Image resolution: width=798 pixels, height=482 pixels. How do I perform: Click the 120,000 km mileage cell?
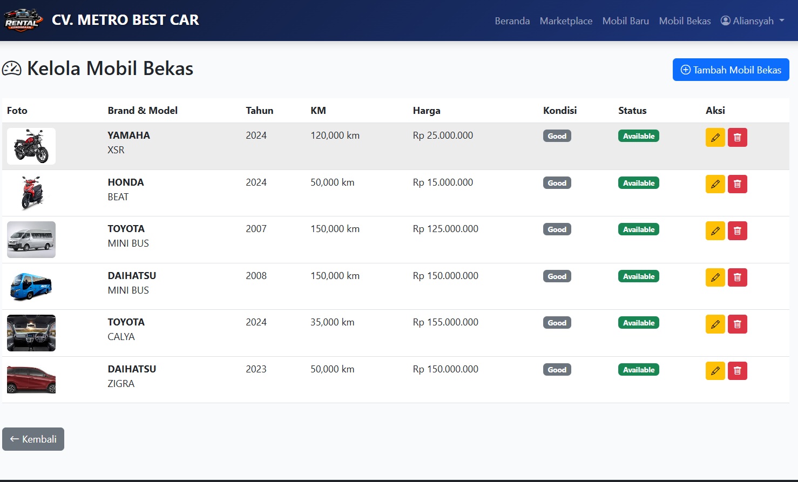click(x=335, y=135)
